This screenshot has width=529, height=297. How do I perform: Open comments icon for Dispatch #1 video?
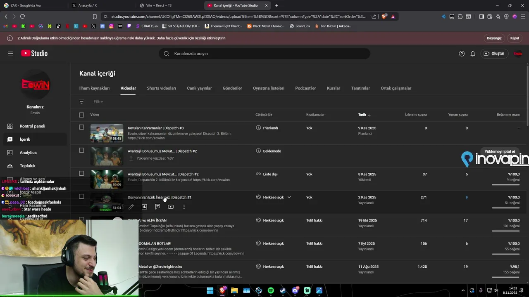[157, 207]
